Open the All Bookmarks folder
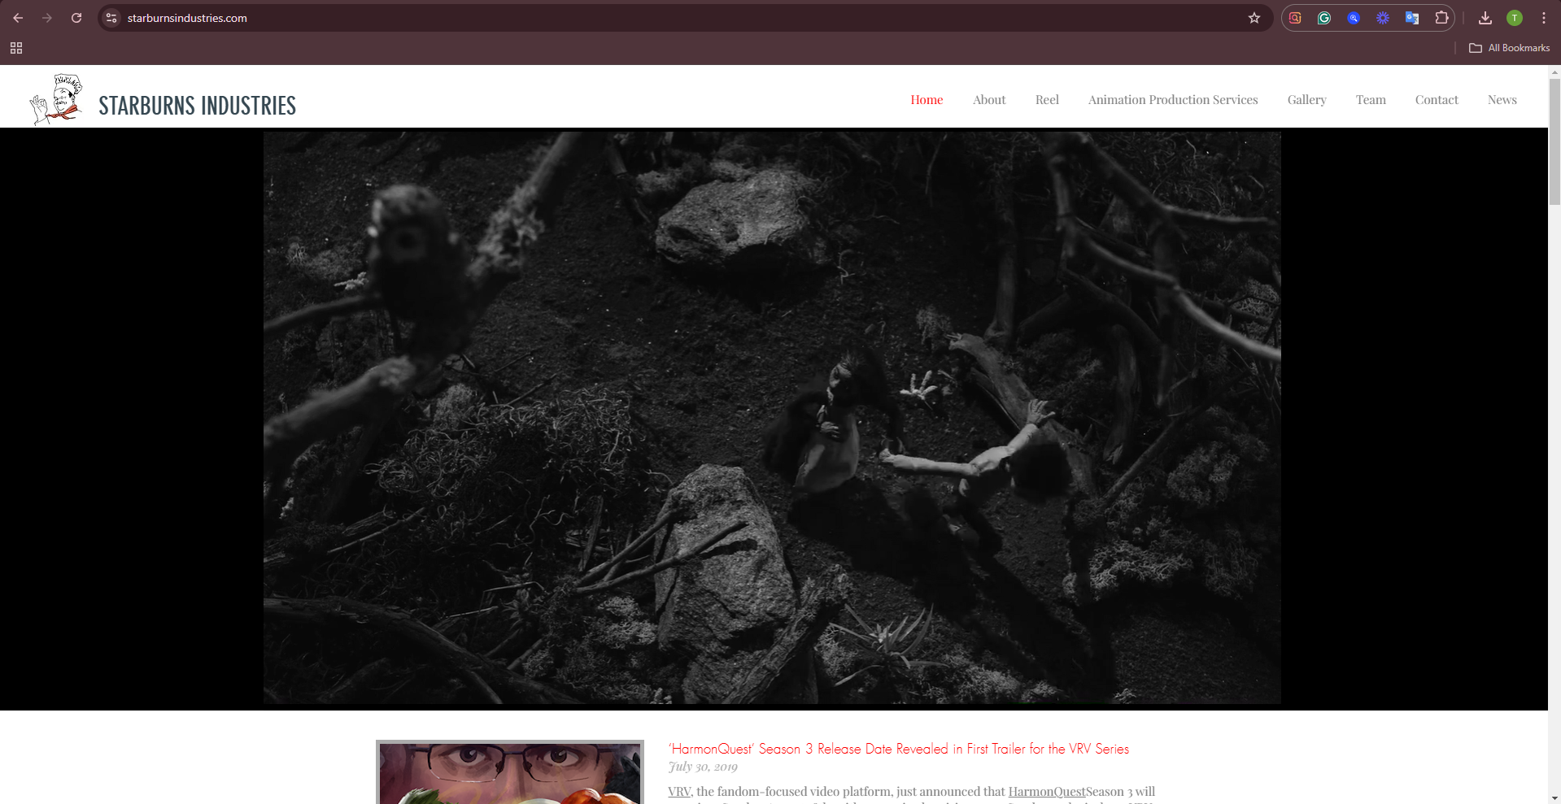The width and height of the screenshot is (1561, 804). 1510,48
